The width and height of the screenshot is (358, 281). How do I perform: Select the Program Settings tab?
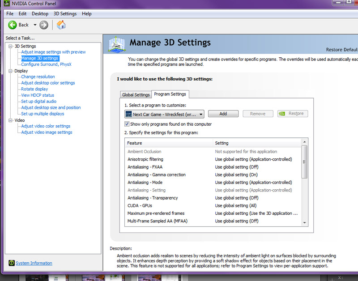click(x=170, y=94)
